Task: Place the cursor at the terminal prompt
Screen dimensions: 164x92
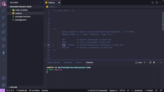Action: pyautogui.click(x=47, y=72)
